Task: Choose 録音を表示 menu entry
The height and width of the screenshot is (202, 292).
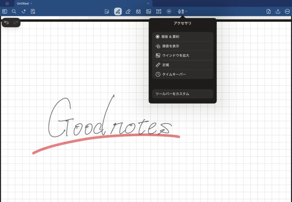Action: pos(182,46)
